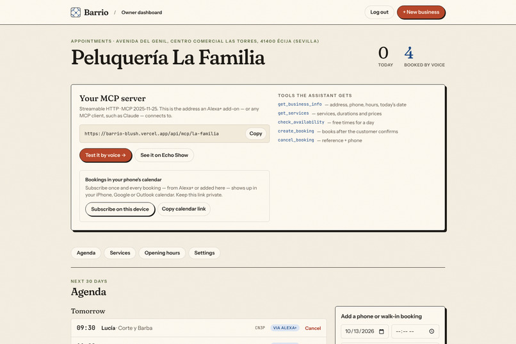Click the Barrio logo icon

pos(76,12)
